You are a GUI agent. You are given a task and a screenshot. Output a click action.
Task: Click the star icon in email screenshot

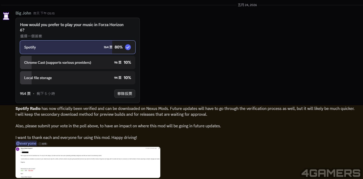[159, 148]
